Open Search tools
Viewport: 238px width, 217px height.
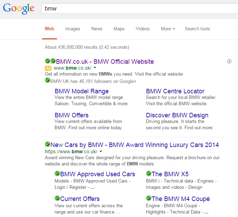coord(197,29)
